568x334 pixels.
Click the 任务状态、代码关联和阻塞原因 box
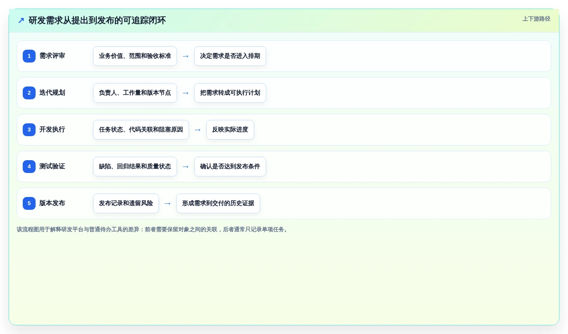[x=141, y=130]
